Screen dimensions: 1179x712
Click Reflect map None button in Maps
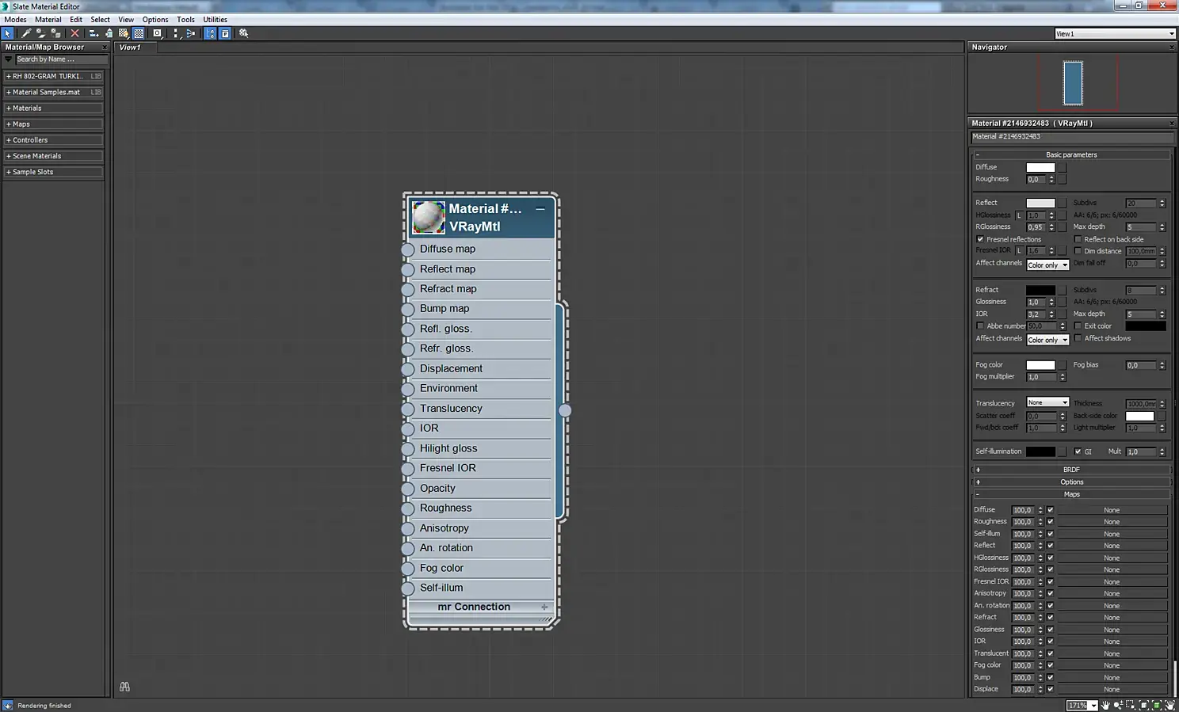click(1112, 546)
